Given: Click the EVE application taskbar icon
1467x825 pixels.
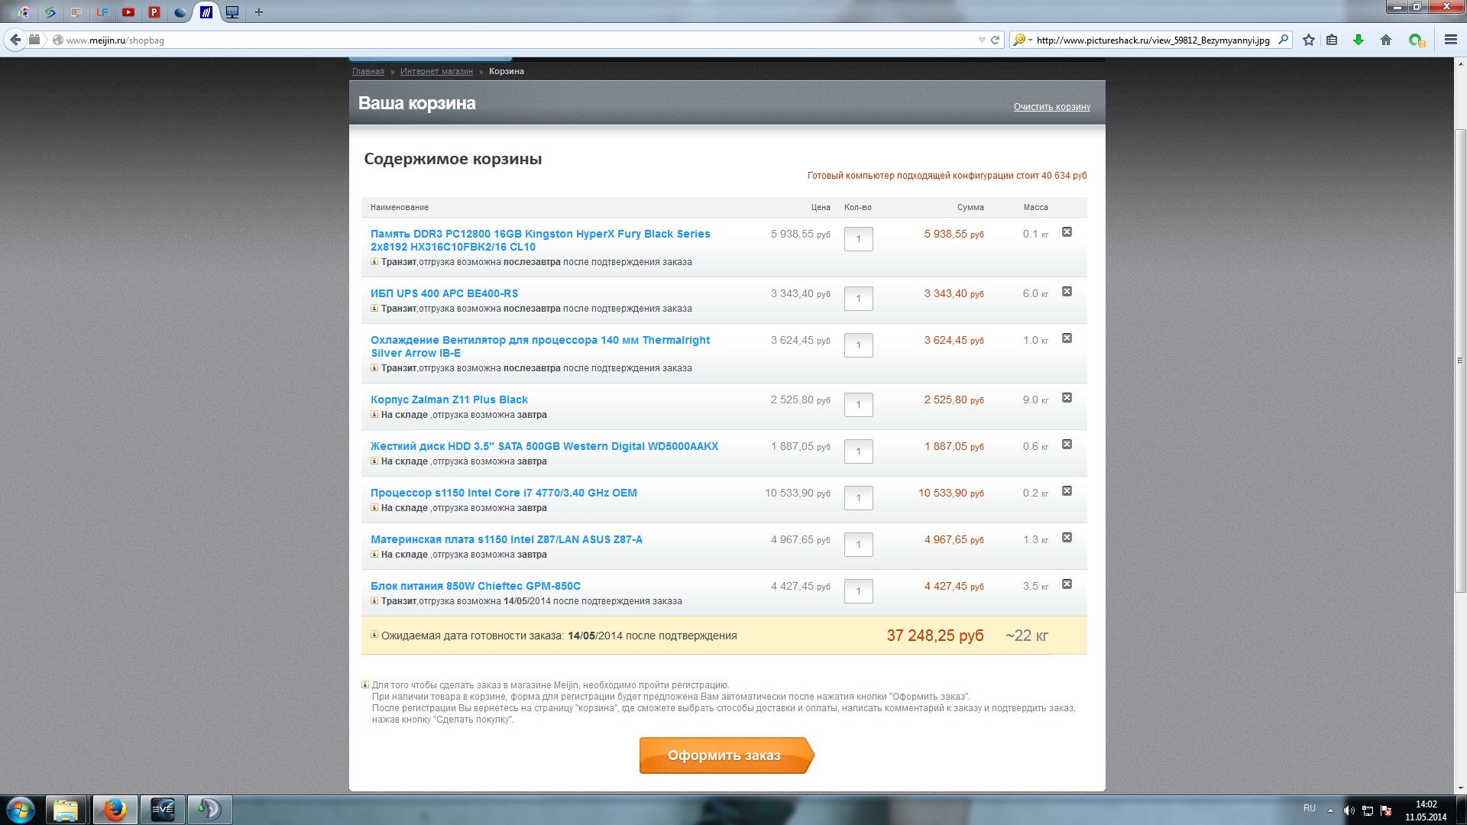Looking at the screenshot, I should click(x=162, y=810).
